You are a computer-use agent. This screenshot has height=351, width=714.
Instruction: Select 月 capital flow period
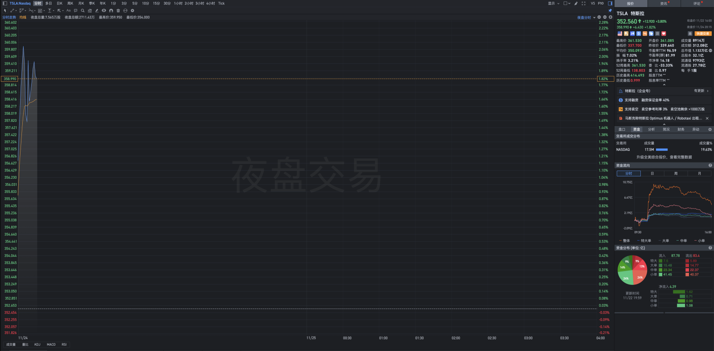[x=699, y=173]
